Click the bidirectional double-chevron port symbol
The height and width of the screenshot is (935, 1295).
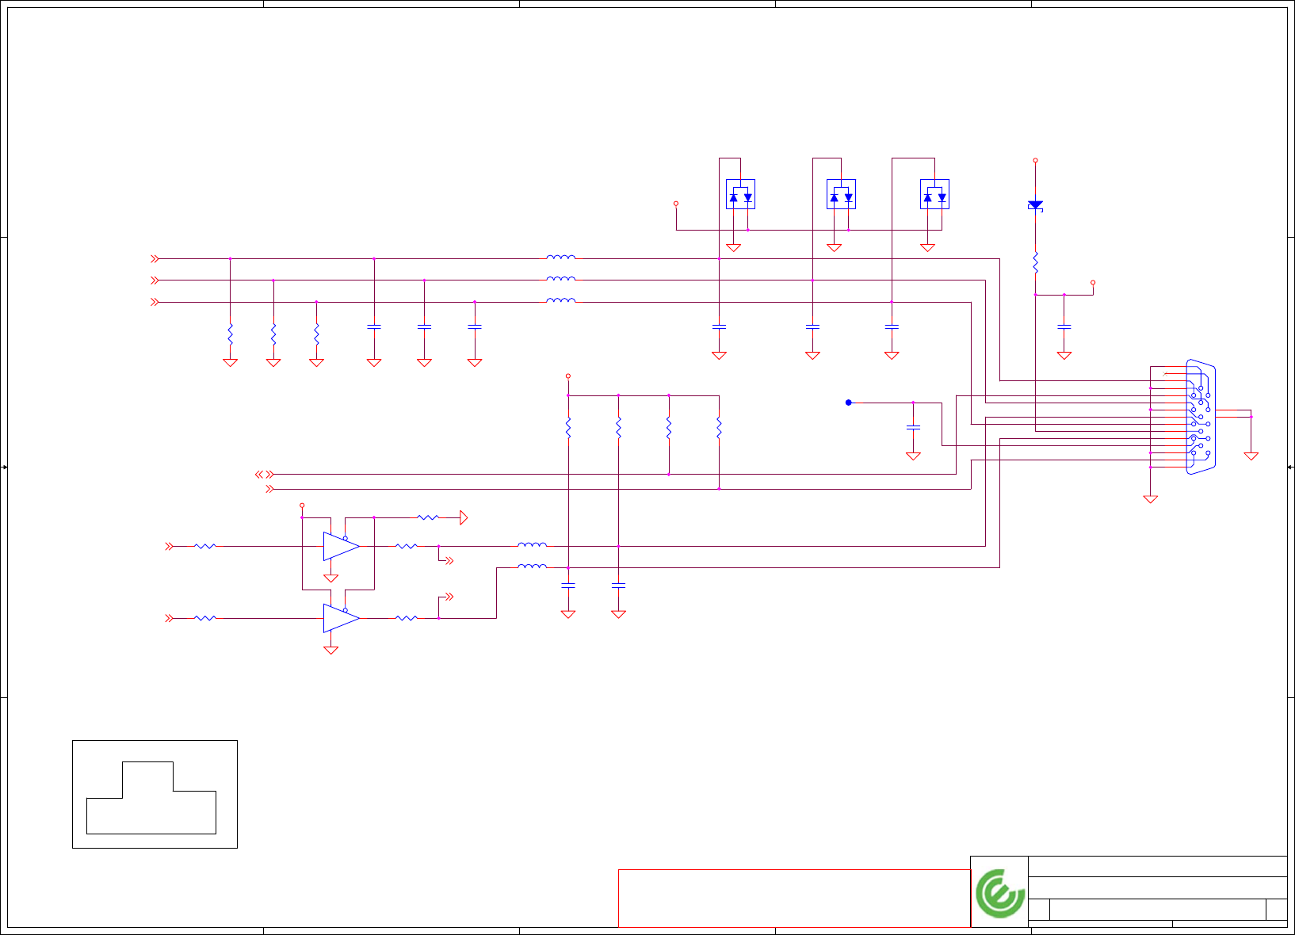point(264,475)
